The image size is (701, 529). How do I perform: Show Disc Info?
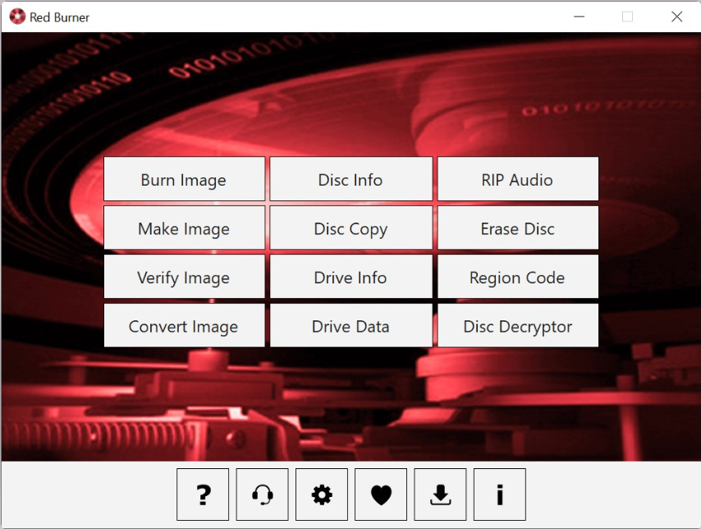point(350,179)
